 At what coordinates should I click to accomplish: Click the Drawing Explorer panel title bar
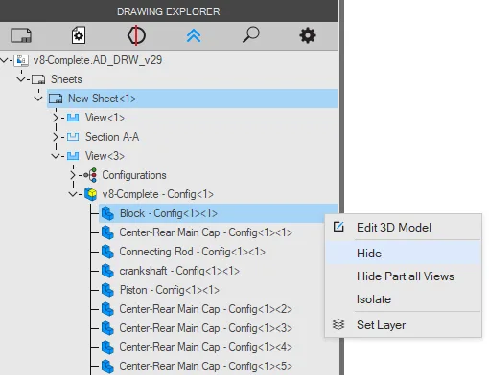pos(169,11)
